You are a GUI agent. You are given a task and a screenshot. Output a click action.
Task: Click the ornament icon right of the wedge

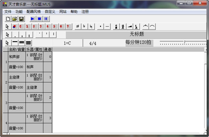pyautogui.click(x=137, y=26)
